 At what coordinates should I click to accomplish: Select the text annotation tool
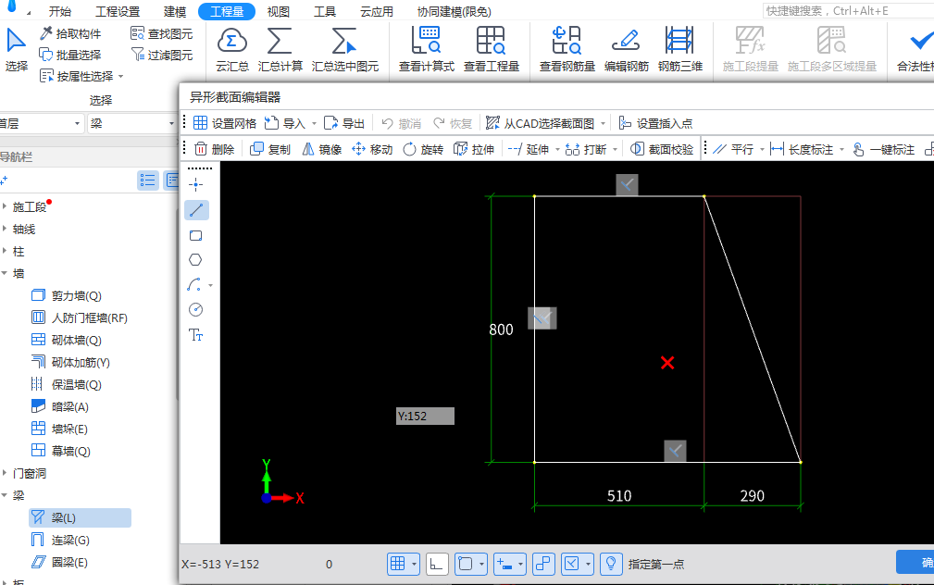(196, 335)
